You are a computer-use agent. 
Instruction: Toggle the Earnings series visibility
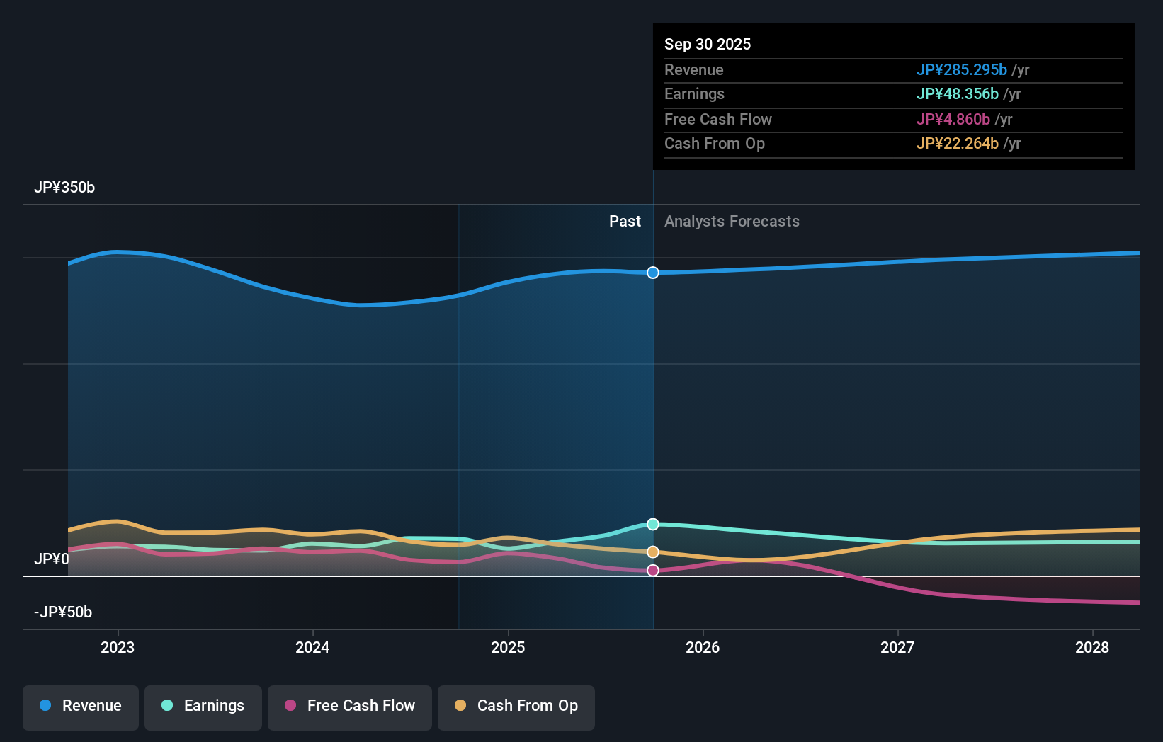[x=203, y=706]
